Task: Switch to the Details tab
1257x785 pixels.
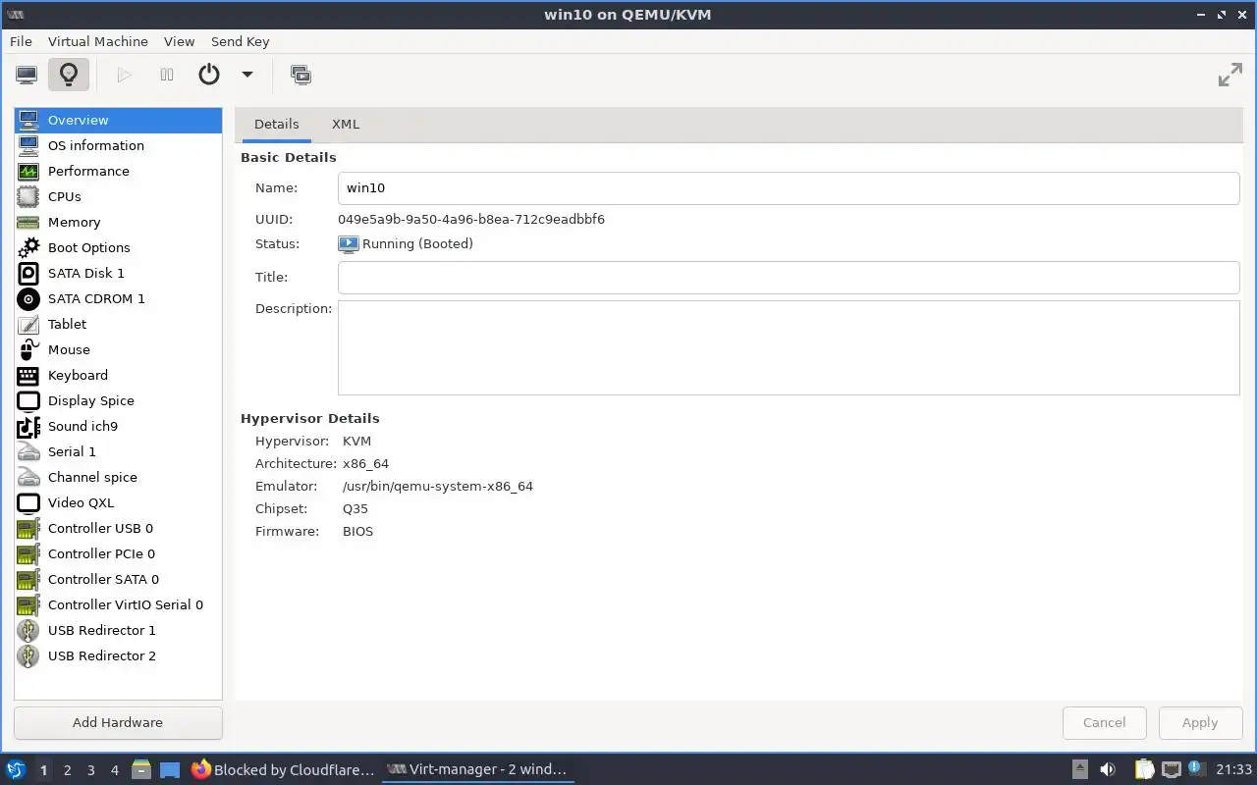Action: (276, 124)
